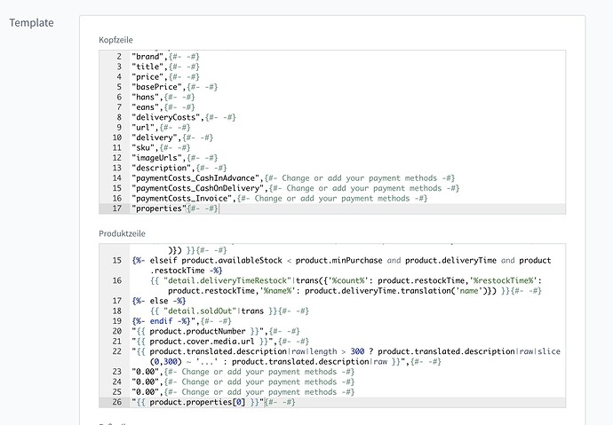Place cursor in product.properties[0] line

213,402
